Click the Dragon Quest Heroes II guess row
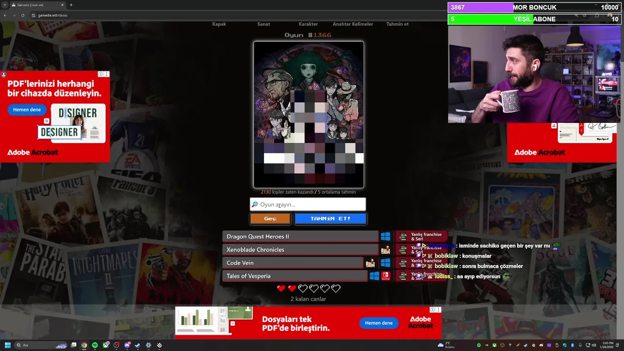The image size is (624, 351). [x=300, y=236]
